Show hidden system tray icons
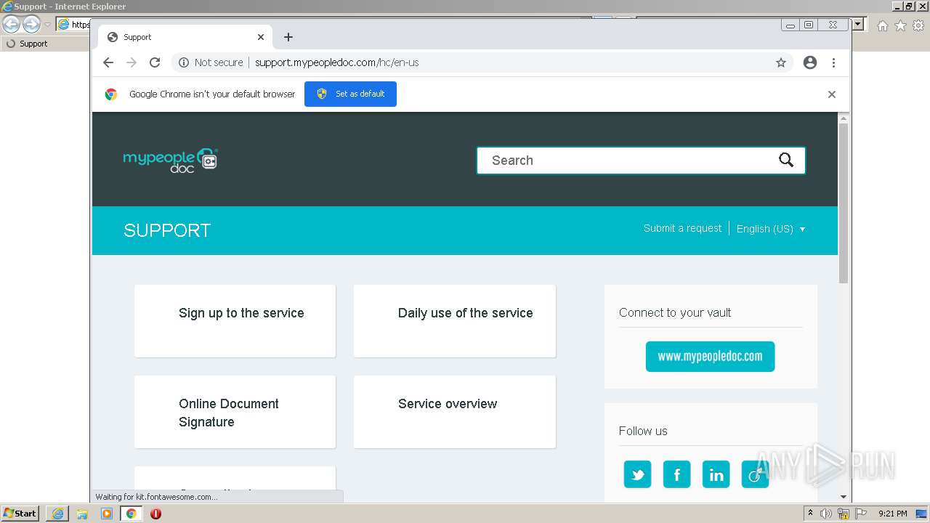The width and height of the screenshot is (930, 523). [x=810, y=514]
